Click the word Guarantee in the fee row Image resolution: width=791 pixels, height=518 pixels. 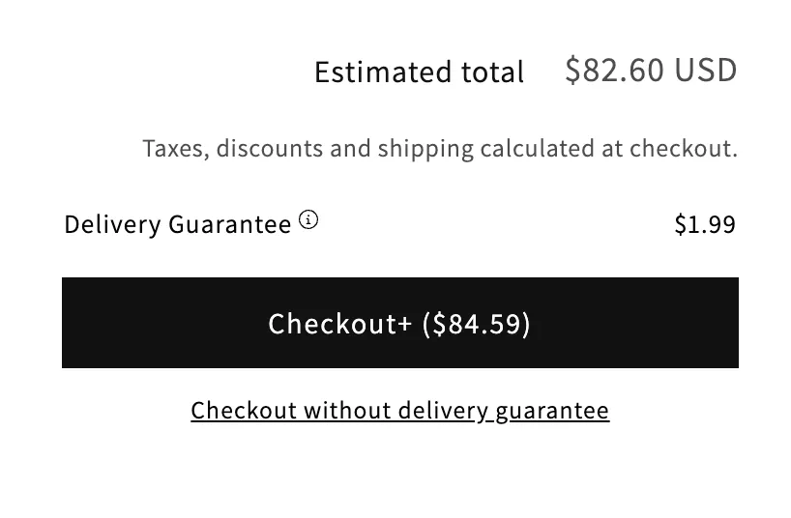point(230,224)
